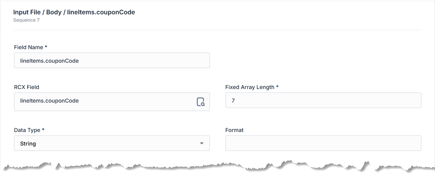Click the Sequence 7 subtitle

click(x=26, y=20)
